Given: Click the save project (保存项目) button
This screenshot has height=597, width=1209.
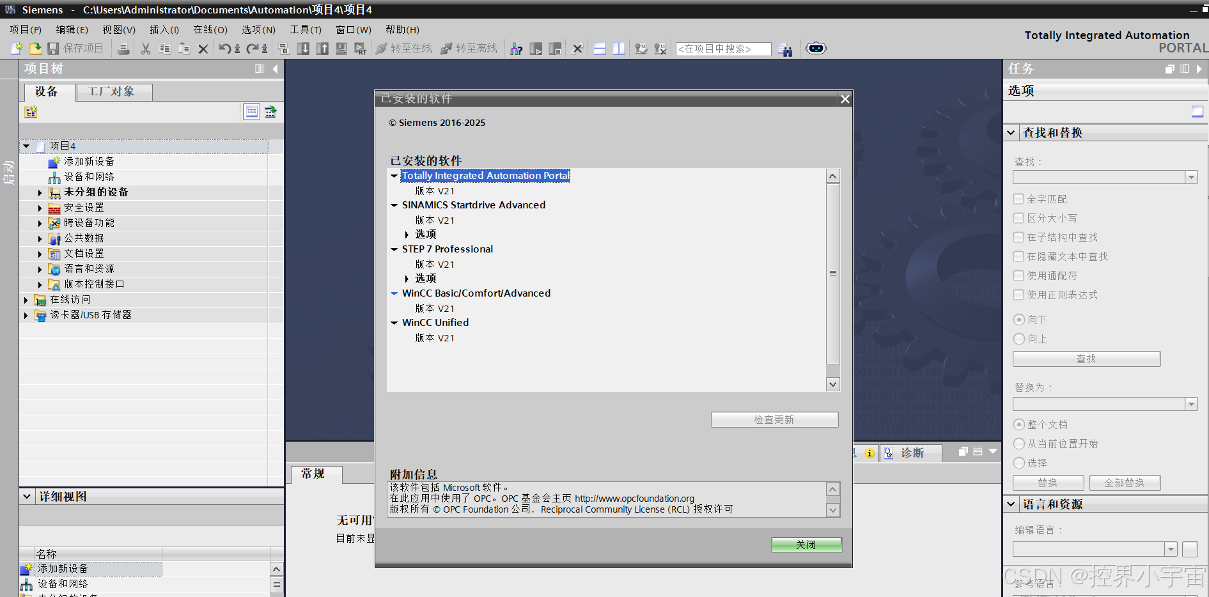Looking at the screenshot, I should click(75, 49).
